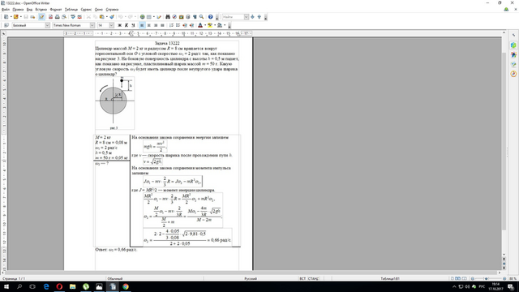The image size is (519, 292).
Task: Expand the Times New Roman font dropdown
Action: (92, 25)
